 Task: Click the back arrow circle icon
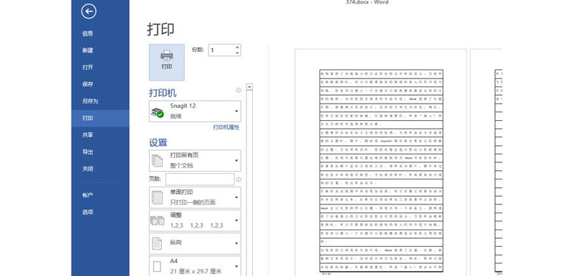click(x=89, y=11)
